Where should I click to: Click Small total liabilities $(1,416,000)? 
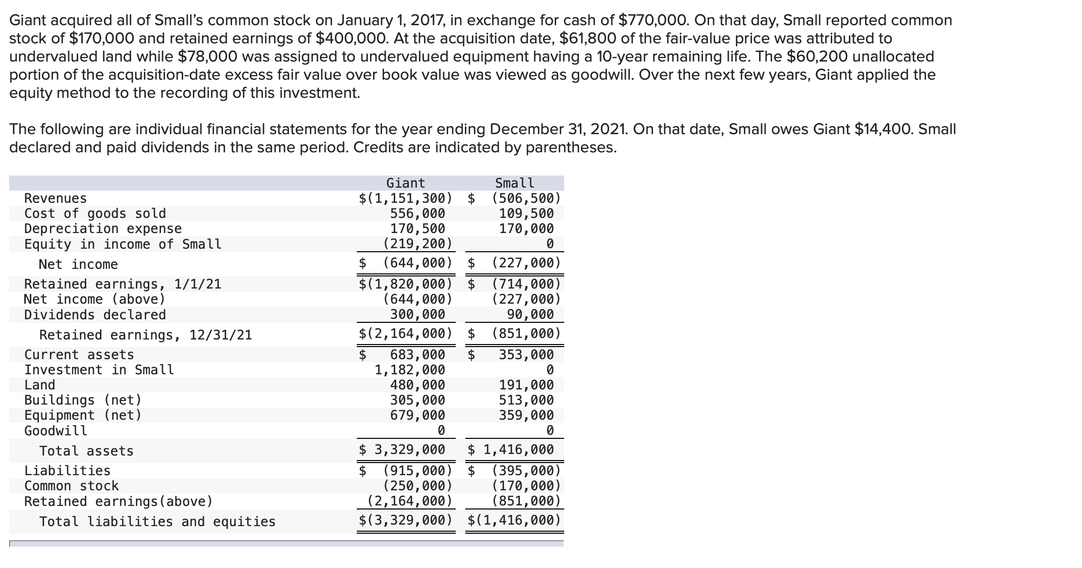[514, 520]
